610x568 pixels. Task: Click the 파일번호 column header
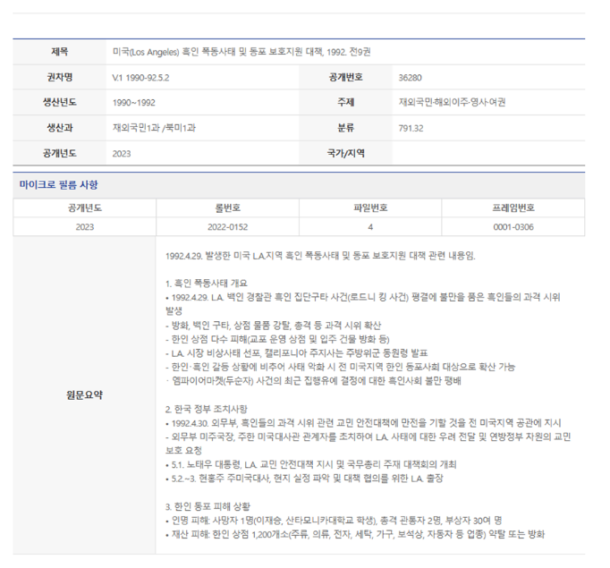click(x=370, y=208)
